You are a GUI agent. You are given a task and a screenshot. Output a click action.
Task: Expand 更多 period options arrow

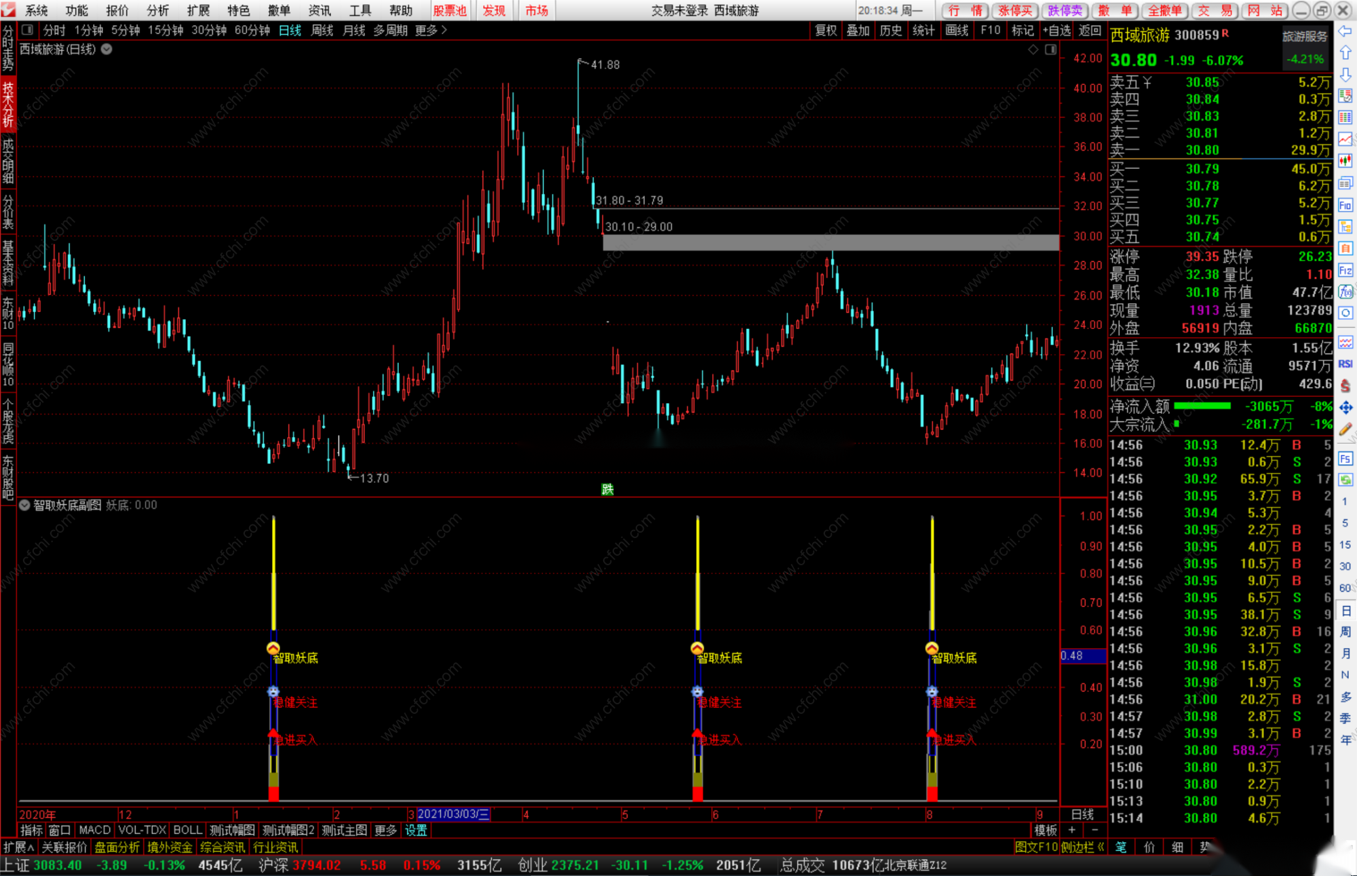pyautogui.click(x=444, y=30)
